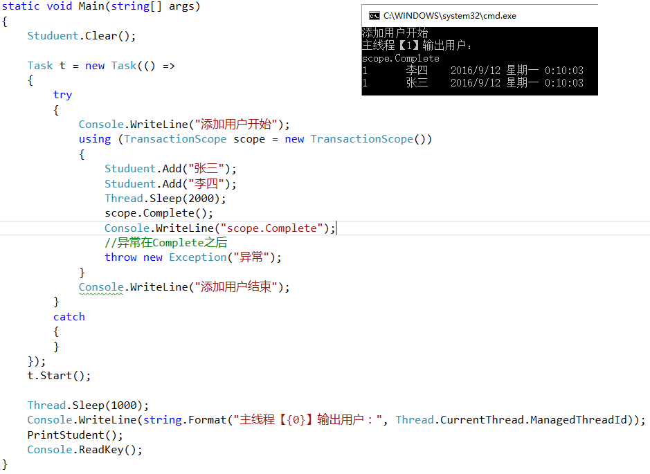Click the cmd.exe window icon
650x474 pixels.
[x=374, y=16]
